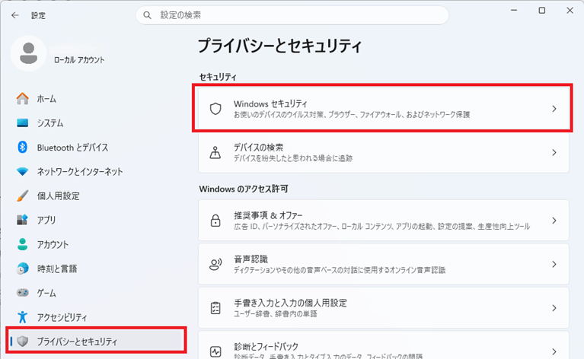Open the 音声認識 entry
Image resolution: width=584 pixels, height=359 pixels.
click(x=383, y=264)
